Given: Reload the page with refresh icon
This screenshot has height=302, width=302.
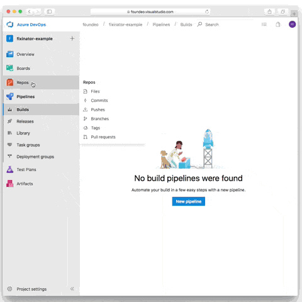Looking at the screenshot, I should pos(207,12).
